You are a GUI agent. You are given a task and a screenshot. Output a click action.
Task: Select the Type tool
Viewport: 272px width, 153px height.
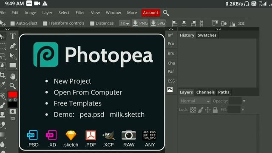click(x=13, y=36)
